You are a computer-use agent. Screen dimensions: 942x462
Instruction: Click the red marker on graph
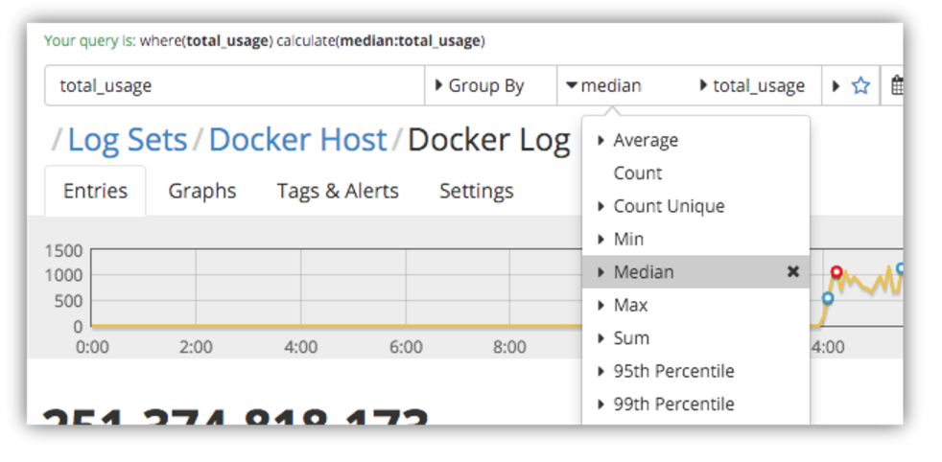(x=836, y=273)
